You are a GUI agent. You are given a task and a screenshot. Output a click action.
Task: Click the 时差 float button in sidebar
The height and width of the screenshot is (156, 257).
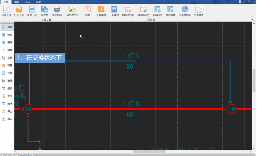[x=7, y=65]
